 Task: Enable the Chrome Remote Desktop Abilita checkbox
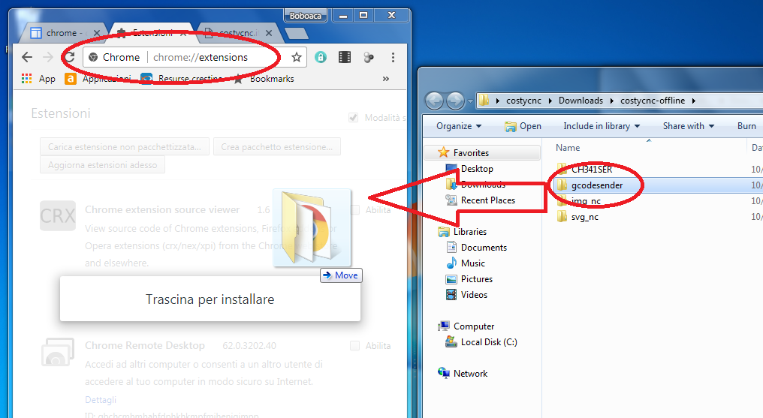pos(354,345)
